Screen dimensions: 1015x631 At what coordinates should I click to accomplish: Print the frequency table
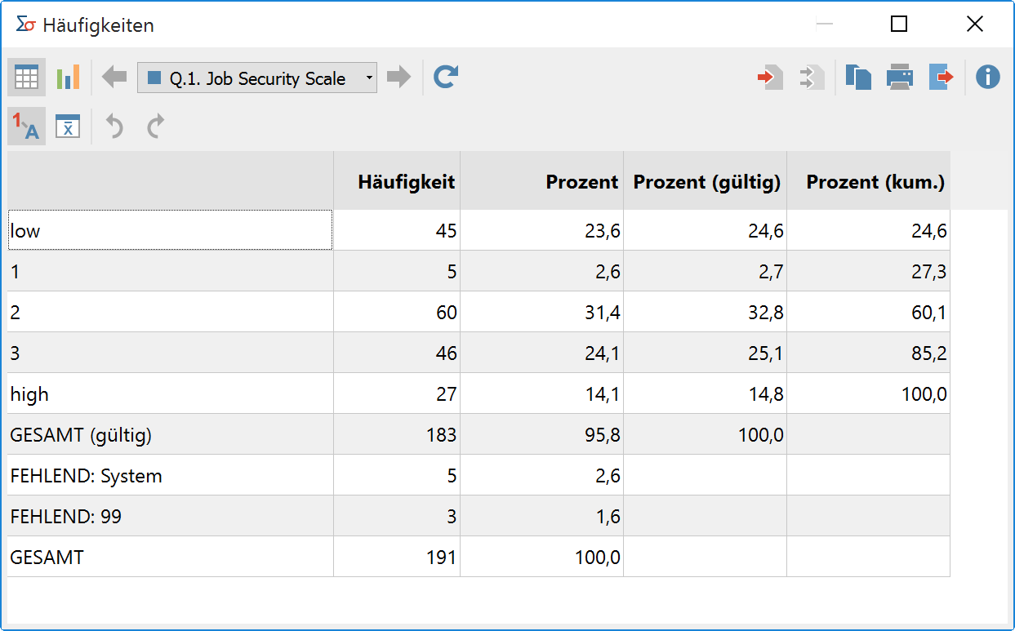click(x=900, y=78)
